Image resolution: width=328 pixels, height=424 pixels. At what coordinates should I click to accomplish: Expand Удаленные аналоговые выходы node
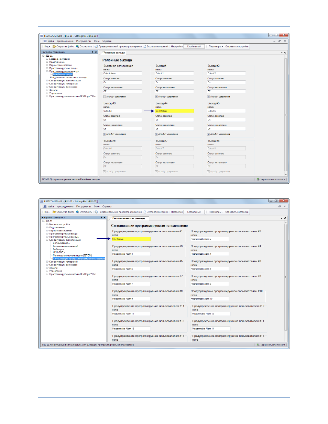[51, 78]
